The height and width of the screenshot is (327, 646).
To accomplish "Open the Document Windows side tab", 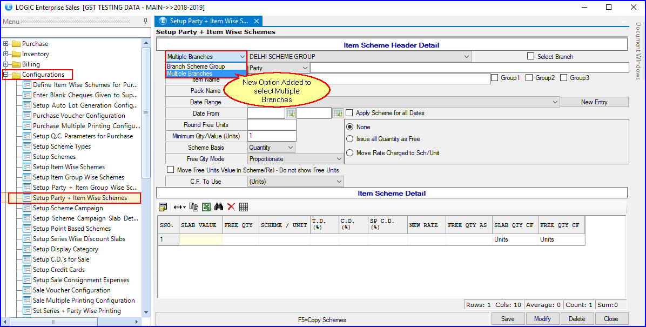I will coord(638,50).
